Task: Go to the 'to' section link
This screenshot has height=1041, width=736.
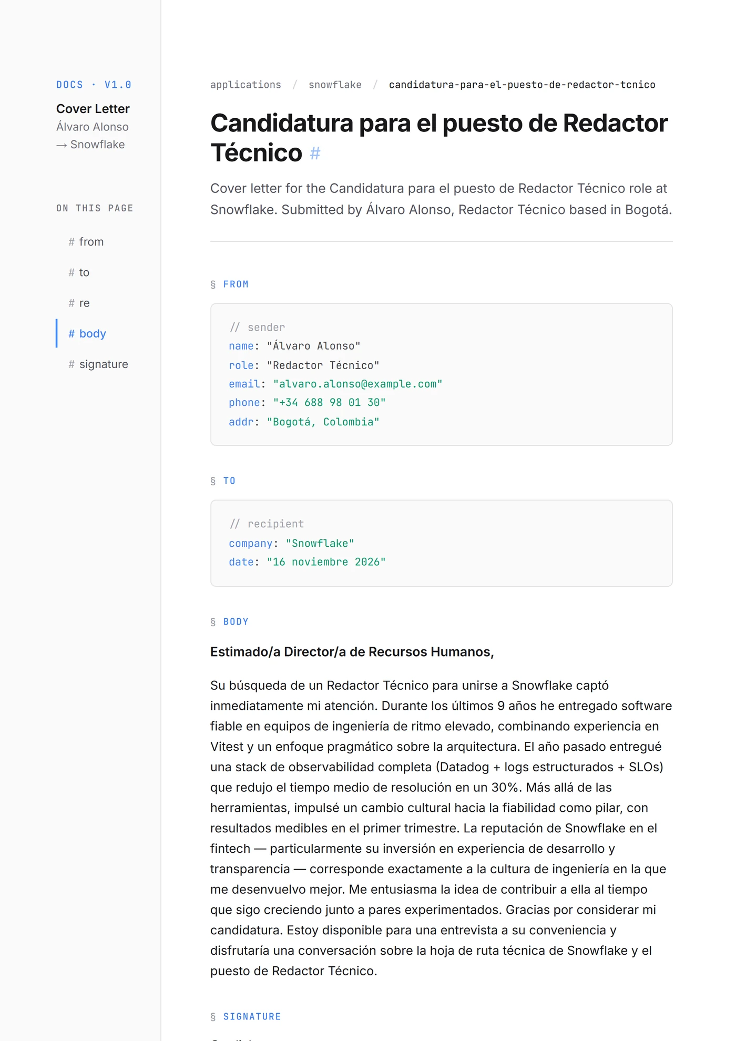Action: [79, 272]
